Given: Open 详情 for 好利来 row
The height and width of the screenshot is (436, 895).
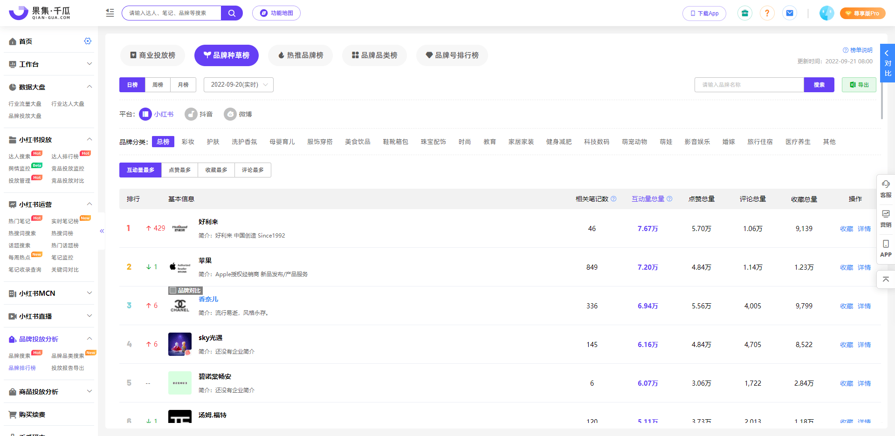Looking at the screenshot, I should (x=864, y=229).
